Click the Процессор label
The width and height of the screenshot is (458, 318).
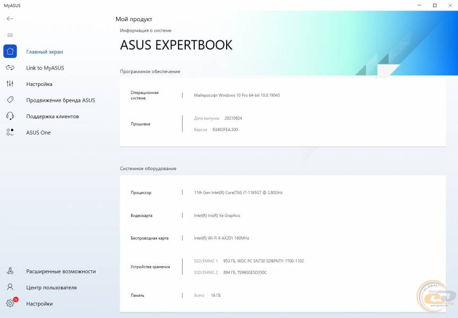click(x=141, y=192)
